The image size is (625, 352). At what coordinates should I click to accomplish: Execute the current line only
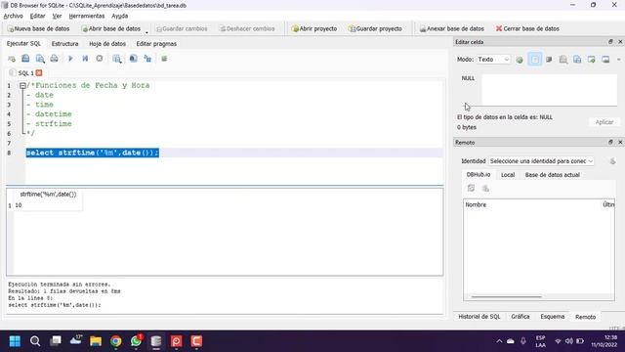[85, 59]
